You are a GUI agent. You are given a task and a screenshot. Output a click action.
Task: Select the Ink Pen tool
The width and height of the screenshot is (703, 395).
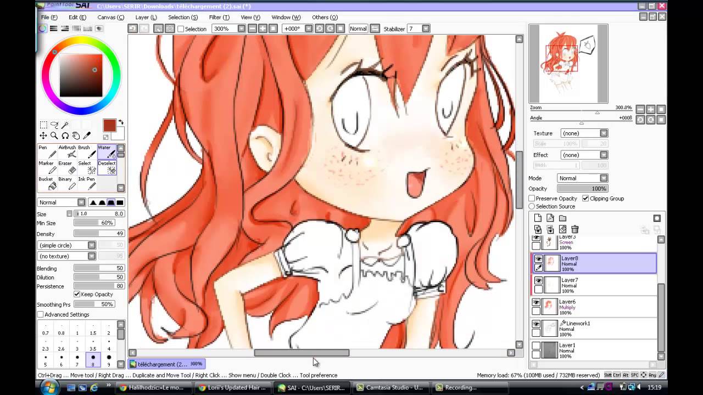[x=87, y=183]
